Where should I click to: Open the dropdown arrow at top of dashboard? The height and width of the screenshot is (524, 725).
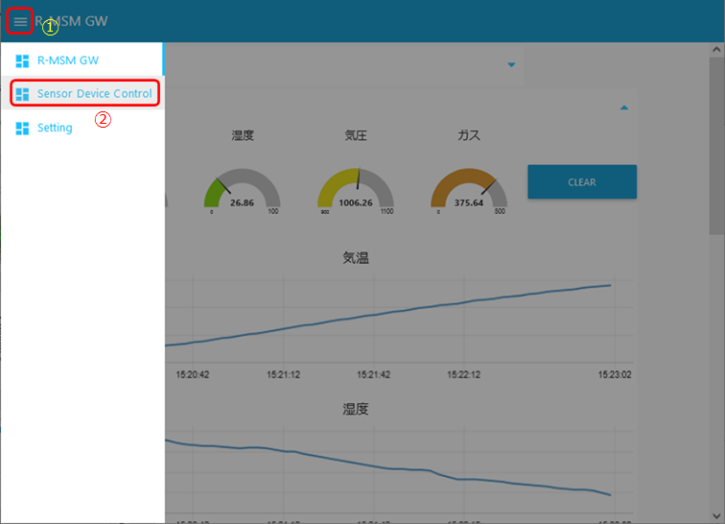click(511, 65)
